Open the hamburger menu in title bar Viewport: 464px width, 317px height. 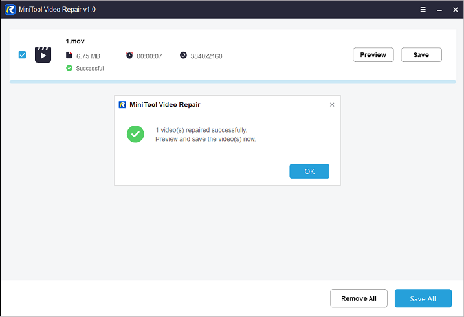423,10
